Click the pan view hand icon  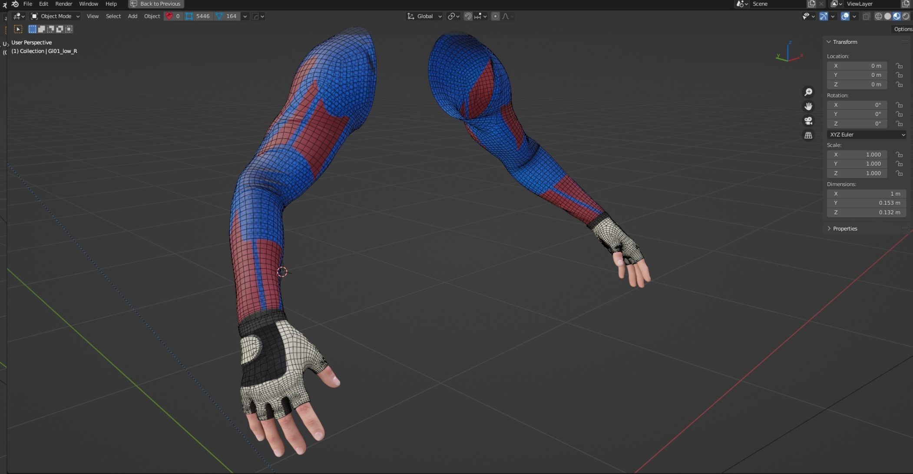point(808,106)
